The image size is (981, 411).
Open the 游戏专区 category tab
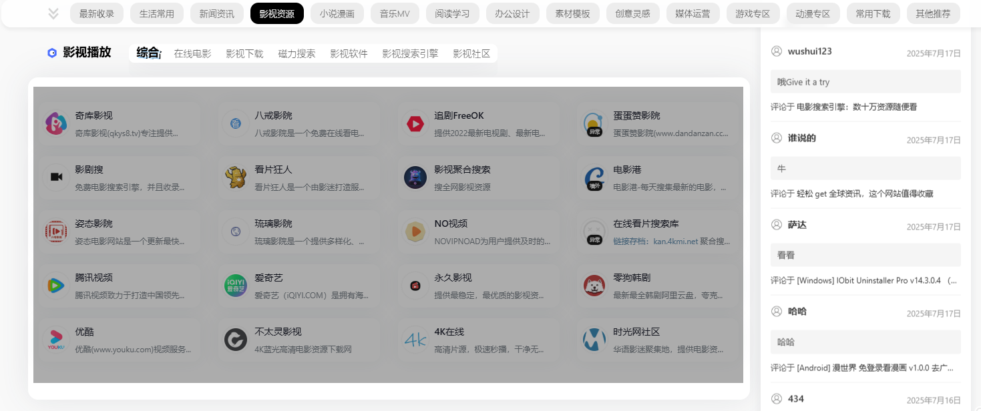pos(753,13)
